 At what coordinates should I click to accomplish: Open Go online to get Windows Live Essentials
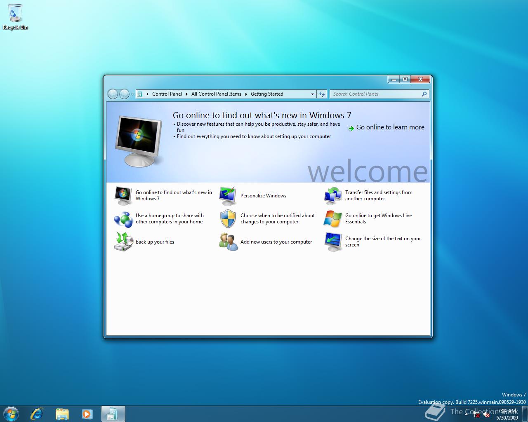tap(378, 218)
